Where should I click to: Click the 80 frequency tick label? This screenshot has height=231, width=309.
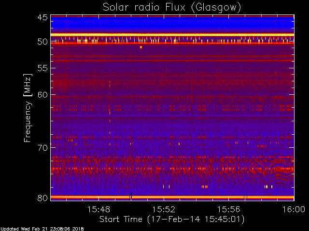point(42,198)
